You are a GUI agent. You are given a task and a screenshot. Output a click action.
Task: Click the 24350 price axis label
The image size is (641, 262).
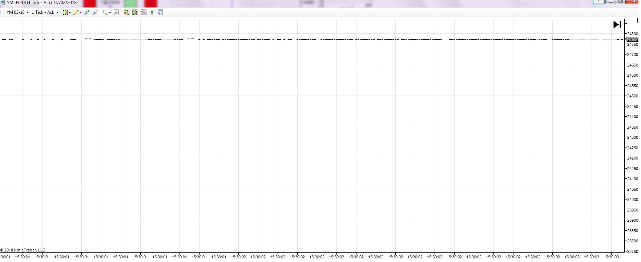633,127
